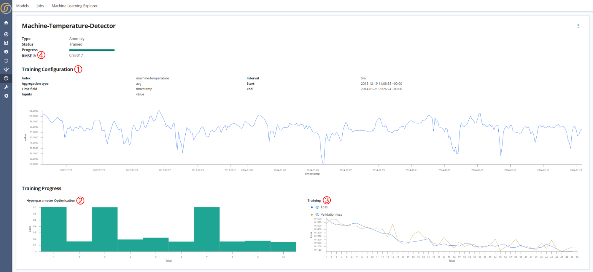Open the bar chart visualize icon
Screen dimensions: 593x272
click(x=6, y=43)
